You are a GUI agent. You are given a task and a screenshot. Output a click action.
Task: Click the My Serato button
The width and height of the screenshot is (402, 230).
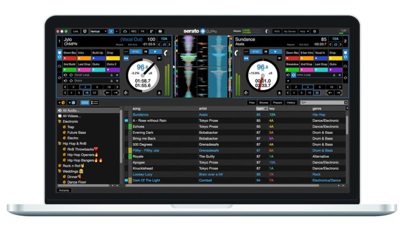tap(290, 32)
